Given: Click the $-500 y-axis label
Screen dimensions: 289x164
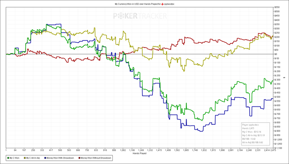Looking at the screenshot, I should tap(277, 97).
